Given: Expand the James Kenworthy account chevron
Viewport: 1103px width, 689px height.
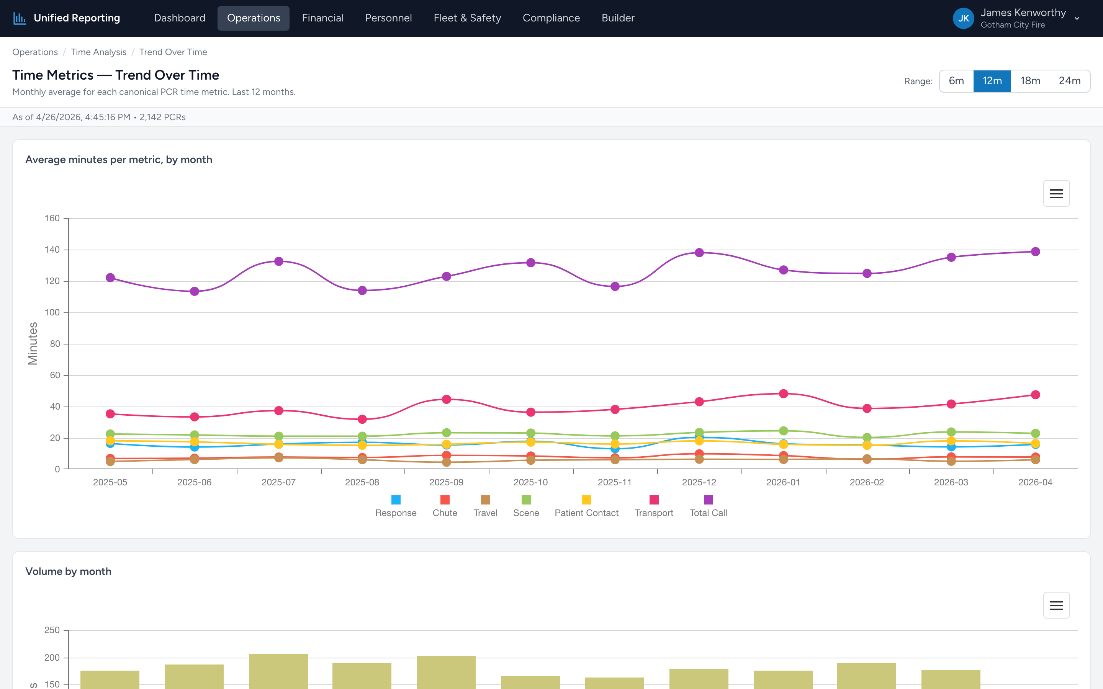Looking at the screenshot, I should pos(1077,19).
